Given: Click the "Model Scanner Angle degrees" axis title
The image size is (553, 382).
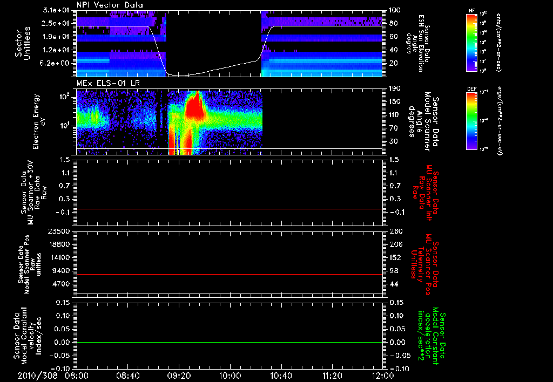Looking at the screenshot, I should (x=423, y=122).
